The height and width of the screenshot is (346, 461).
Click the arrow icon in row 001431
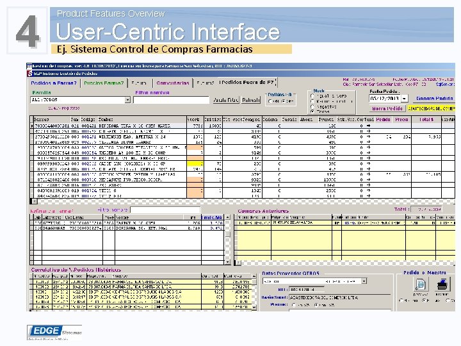(x=368, y=136)
